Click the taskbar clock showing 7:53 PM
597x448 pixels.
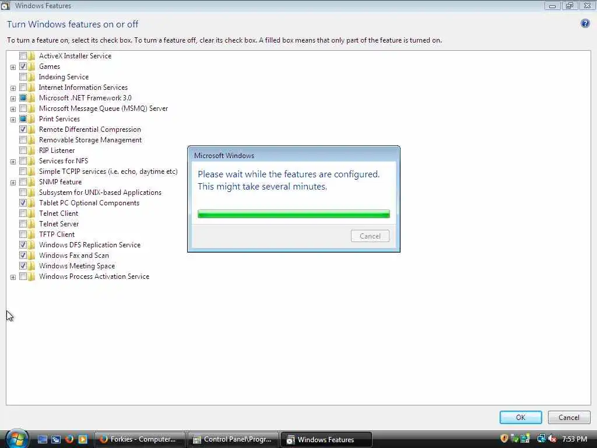point(574,439)
